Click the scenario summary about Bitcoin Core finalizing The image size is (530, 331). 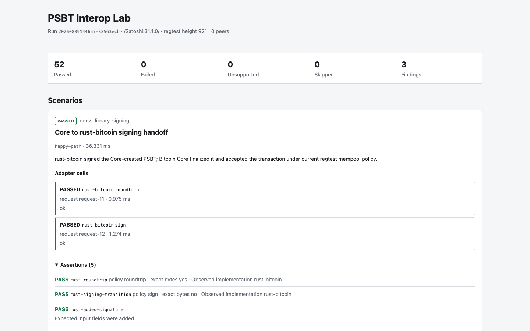pyautogui.click(x=216, y=159)
